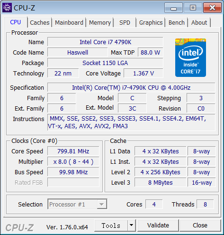Click the Cores count field '4'
Viewport: 224px width, 235px height.
(154, 204)
